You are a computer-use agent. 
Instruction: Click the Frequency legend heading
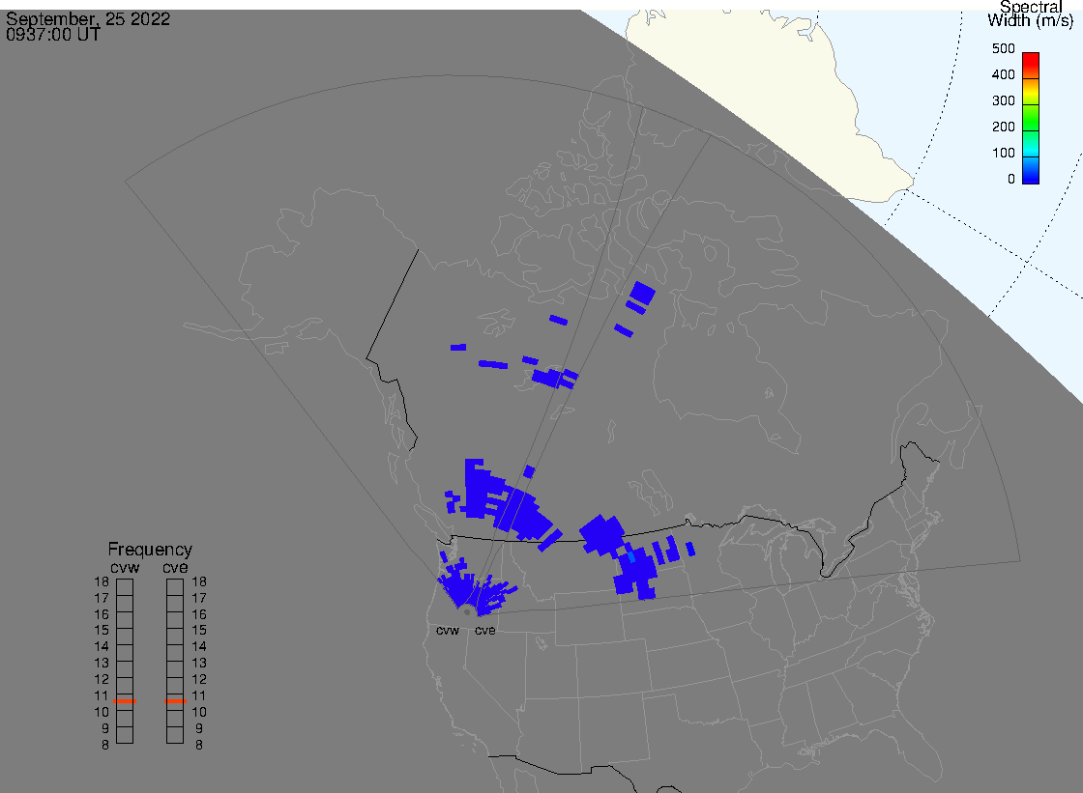150,550
